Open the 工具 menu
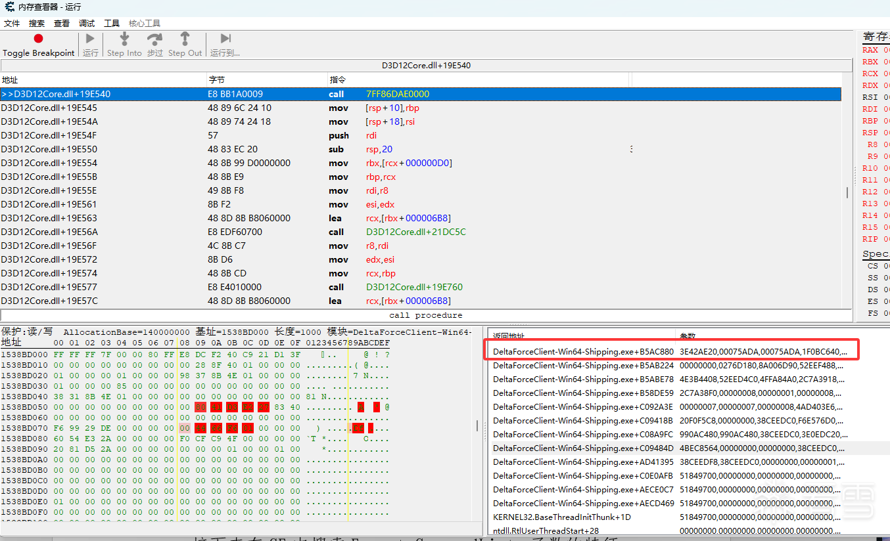The height and width of the screenshot is (541, 890). click(112, 23)
